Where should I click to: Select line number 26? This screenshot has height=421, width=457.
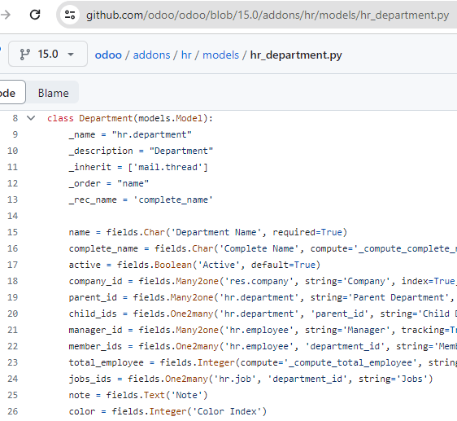(12, 411)
